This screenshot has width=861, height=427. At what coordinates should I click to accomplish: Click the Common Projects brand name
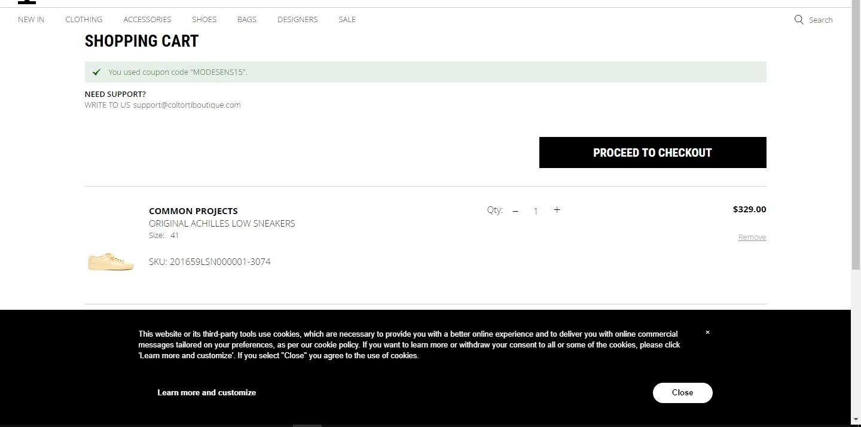(193, 211)
